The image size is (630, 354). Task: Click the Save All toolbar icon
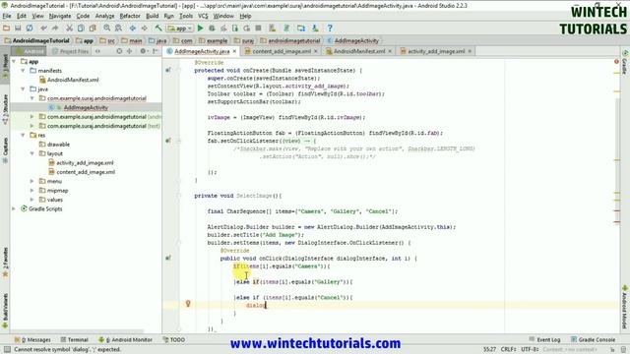click(x=18, y=29)
